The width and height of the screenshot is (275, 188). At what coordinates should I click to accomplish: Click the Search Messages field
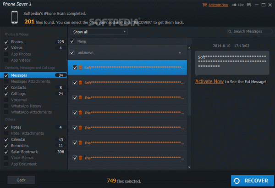[250, 31]
